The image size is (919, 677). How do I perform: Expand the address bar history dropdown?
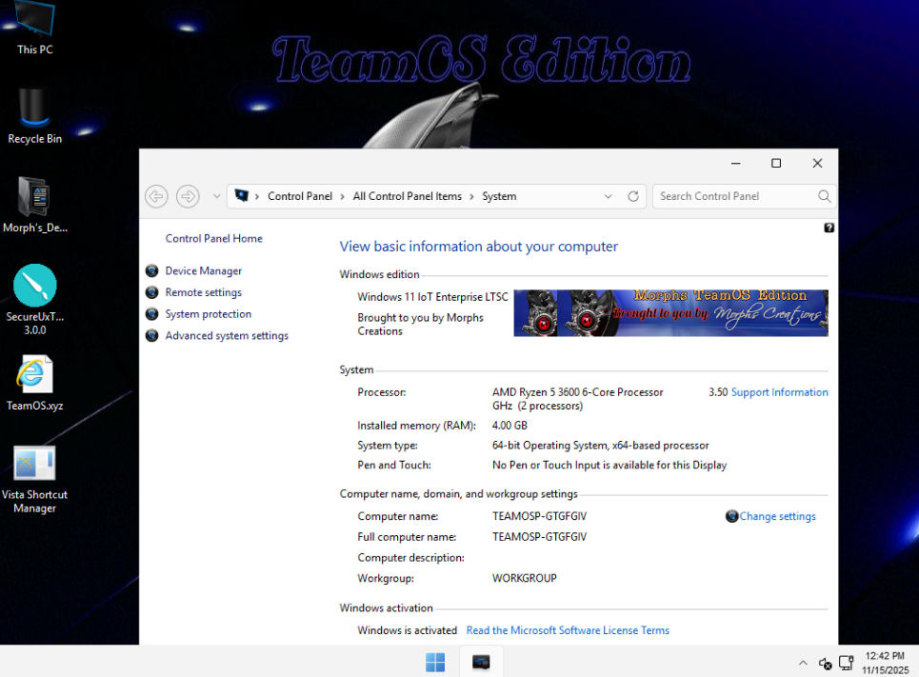point(609,197)
